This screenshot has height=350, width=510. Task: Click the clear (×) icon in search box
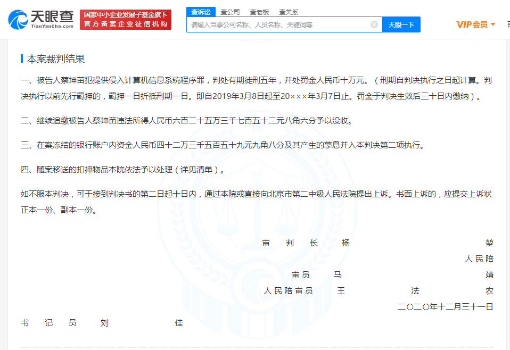click(x=374, y=24)
